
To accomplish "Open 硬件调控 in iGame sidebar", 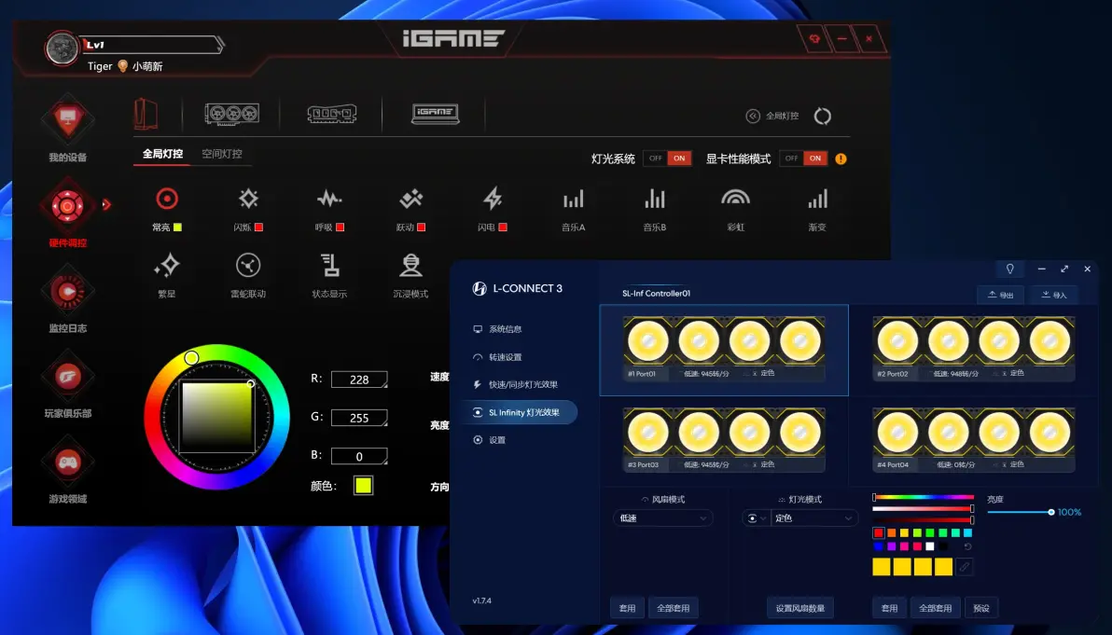I will coord(67,214).
